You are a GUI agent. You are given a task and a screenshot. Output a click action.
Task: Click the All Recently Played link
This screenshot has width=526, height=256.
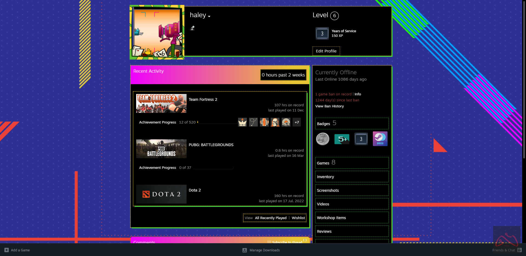270,218
